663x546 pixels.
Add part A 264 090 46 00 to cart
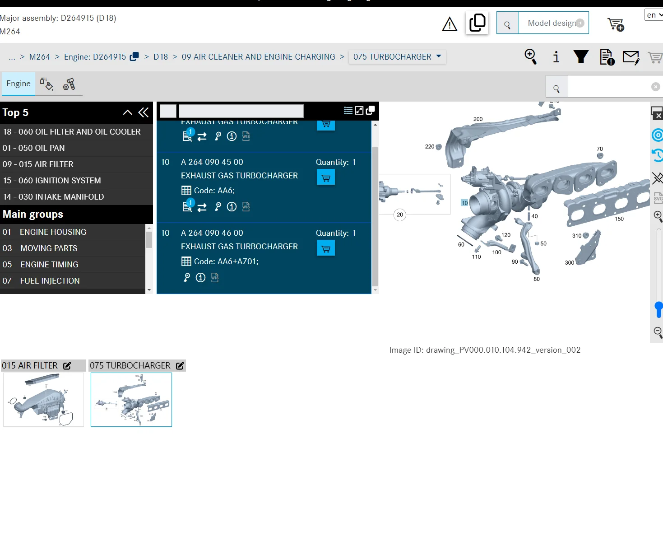pos(326,249)
